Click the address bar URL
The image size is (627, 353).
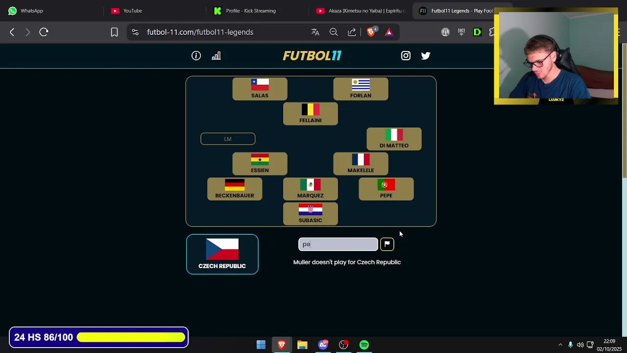point(200,32)
